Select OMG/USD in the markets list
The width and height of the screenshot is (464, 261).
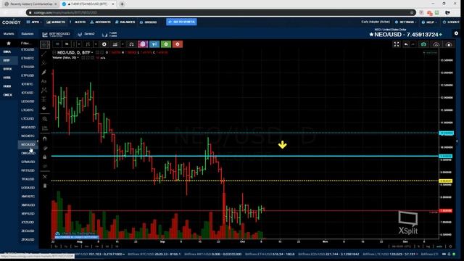(28, 153)
